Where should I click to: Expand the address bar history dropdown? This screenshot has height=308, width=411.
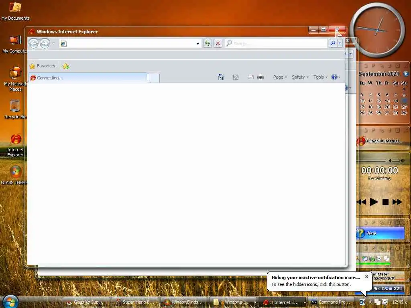197,43
